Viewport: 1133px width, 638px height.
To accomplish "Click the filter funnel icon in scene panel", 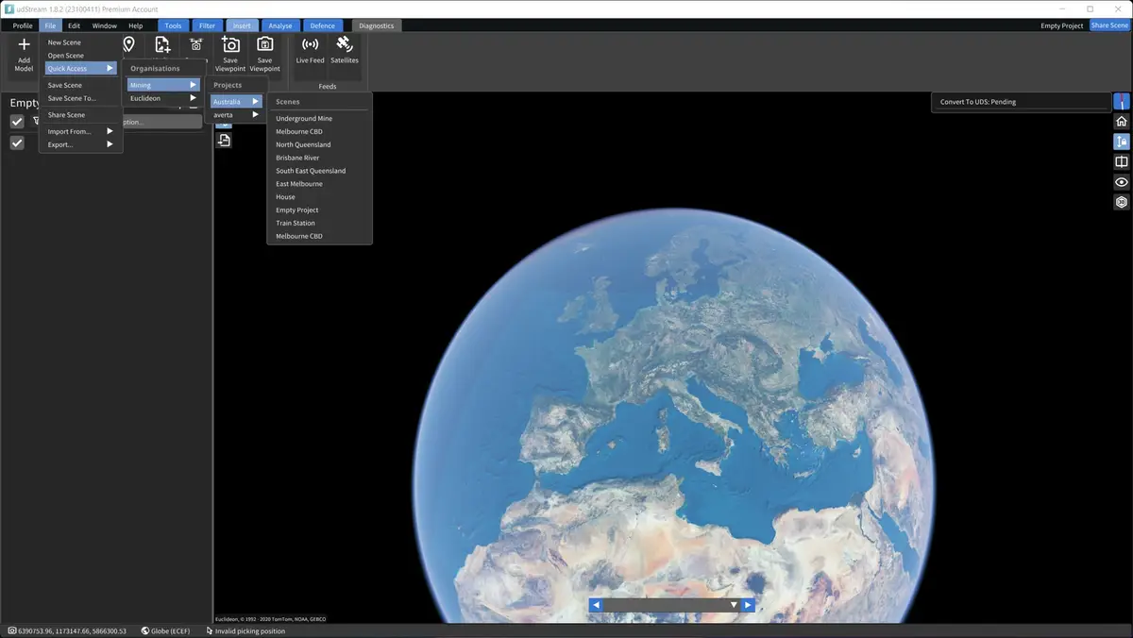I will (x=36, y=122).
